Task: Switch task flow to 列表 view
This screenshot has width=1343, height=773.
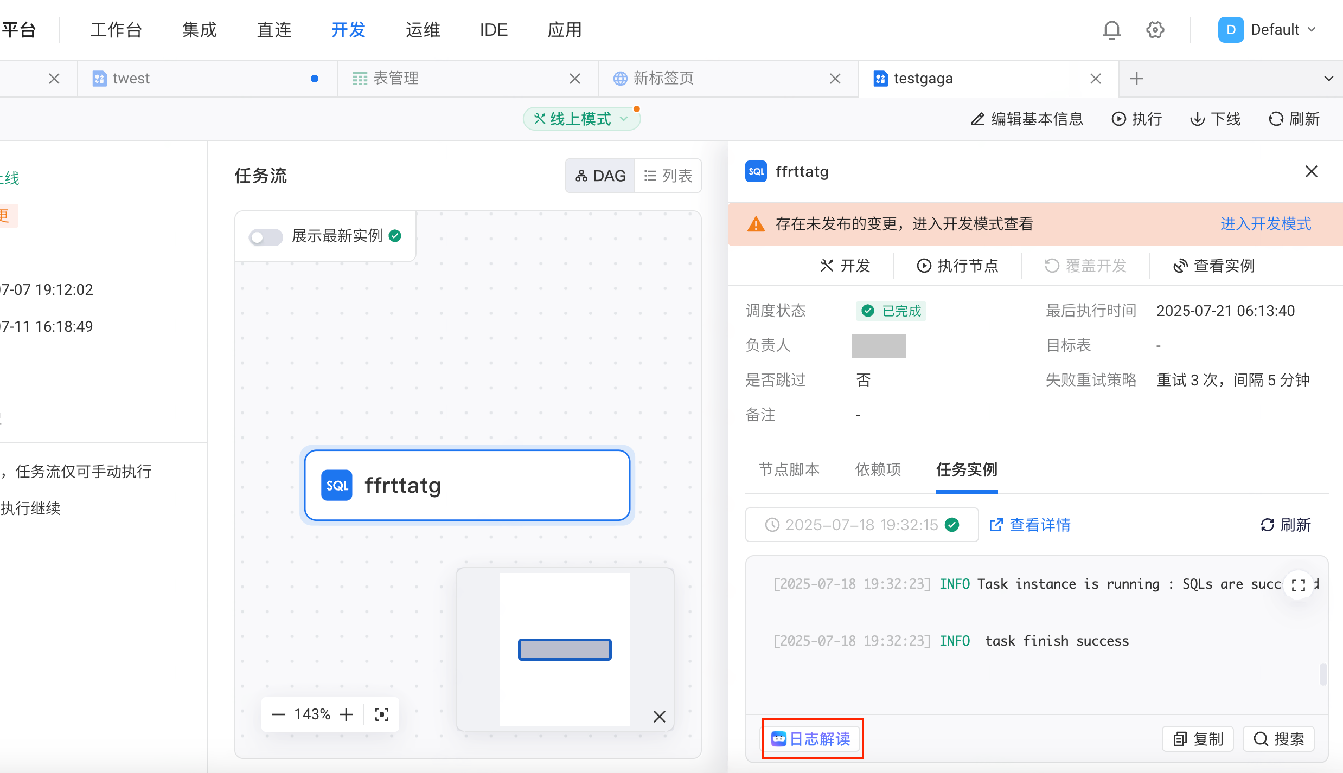Action: coord(668,176)
